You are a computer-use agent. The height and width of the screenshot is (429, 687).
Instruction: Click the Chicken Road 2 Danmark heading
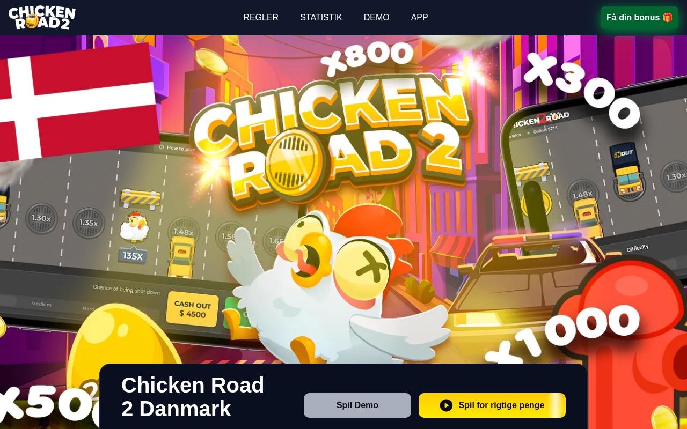(x=193, y=397)
